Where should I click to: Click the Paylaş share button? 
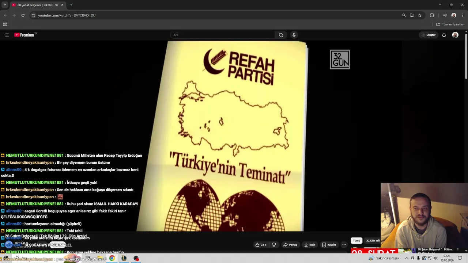(x=290, y=245)
